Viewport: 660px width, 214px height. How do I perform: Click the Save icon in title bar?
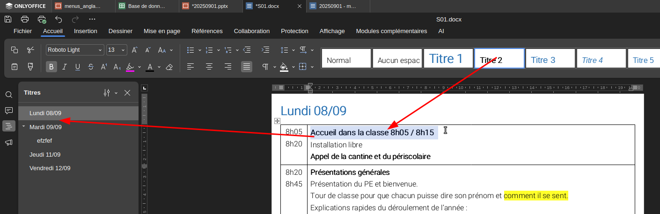click(8, 19)
